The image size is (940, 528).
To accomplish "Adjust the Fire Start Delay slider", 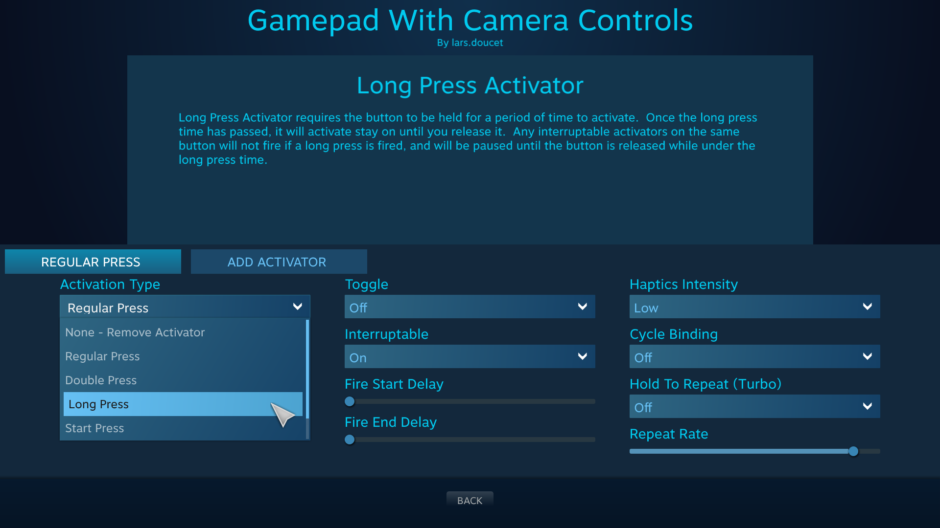I will (349, 401).
